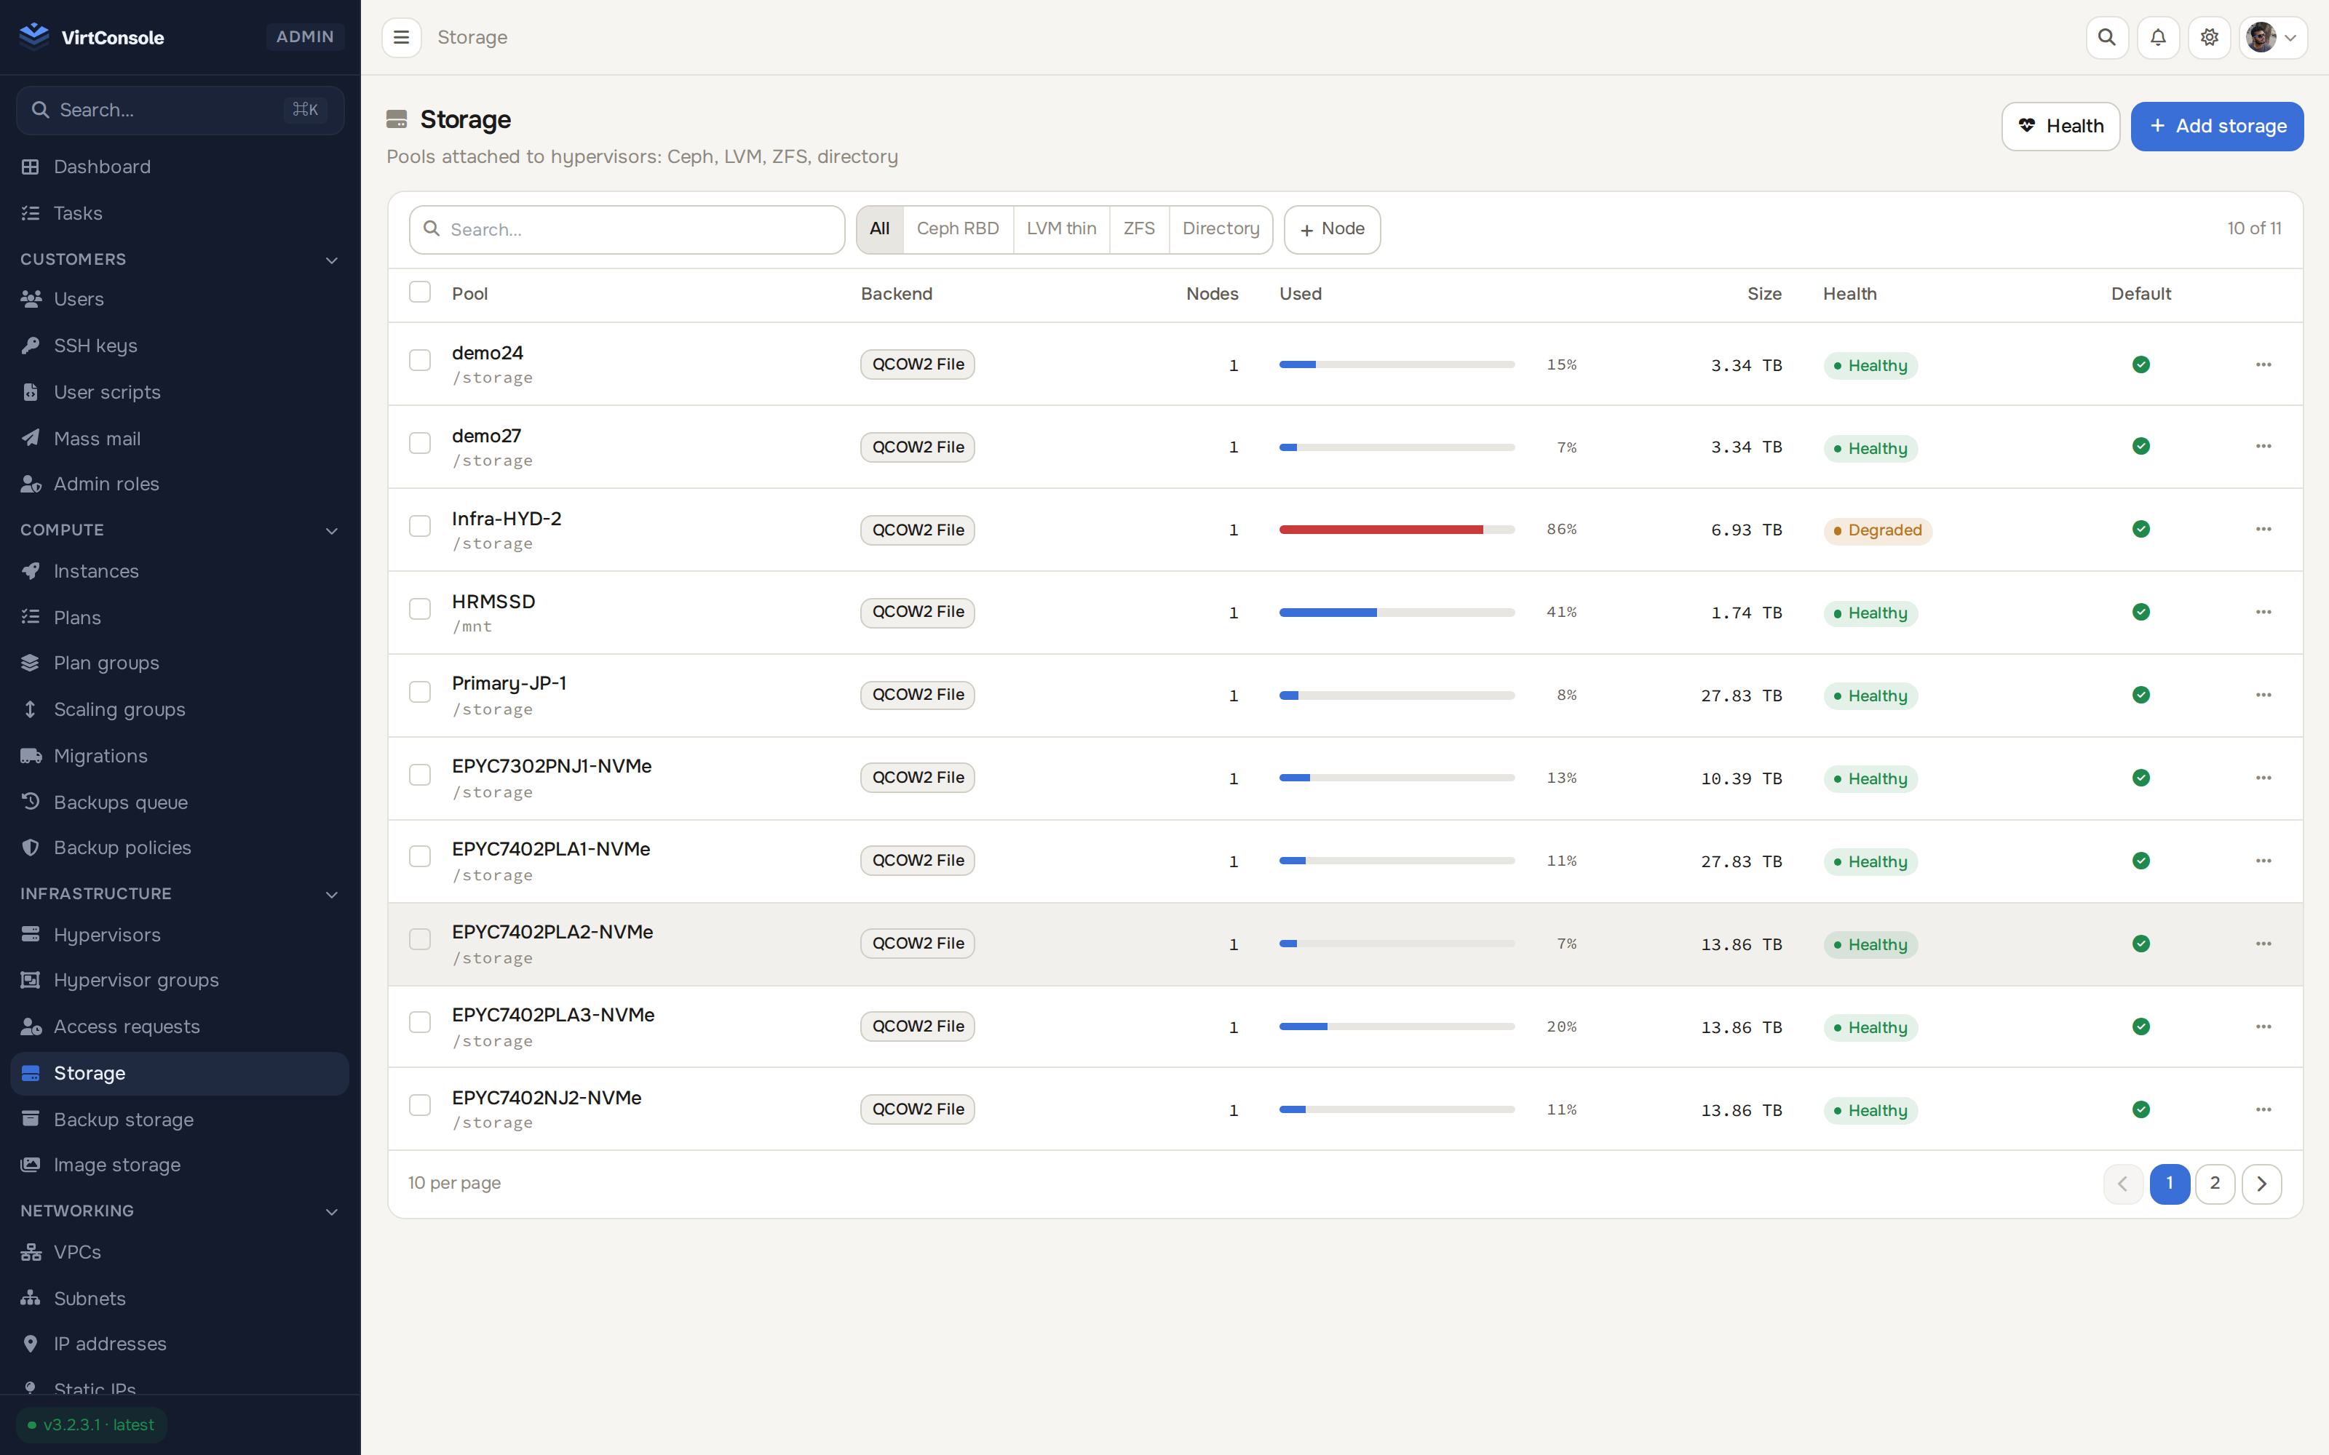This screenshot has width=2329, height=1455.
Task: Open VPCs in sidebar
Action: point(180,1252)
